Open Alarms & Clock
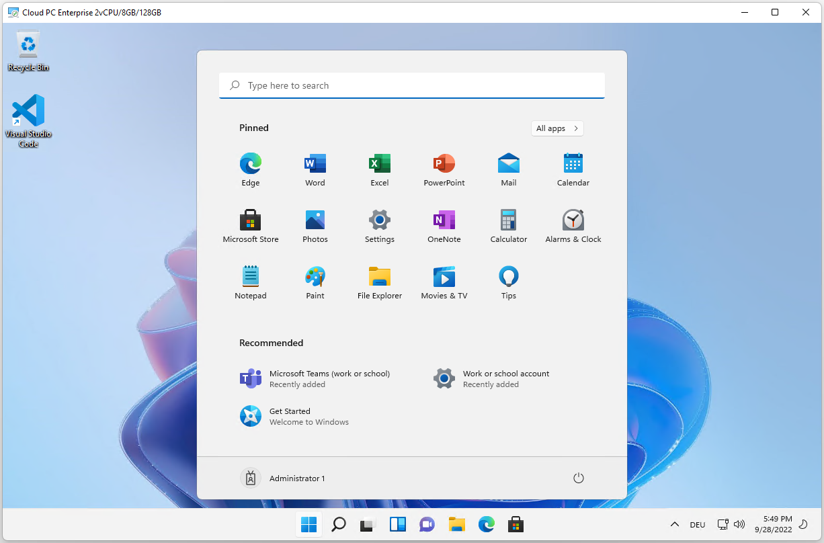 [573, 226]
